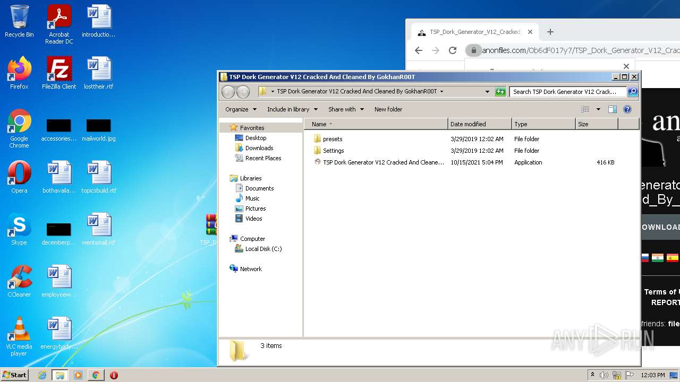Open the view options dropdown arrow
680x382 pixels.
598,109
